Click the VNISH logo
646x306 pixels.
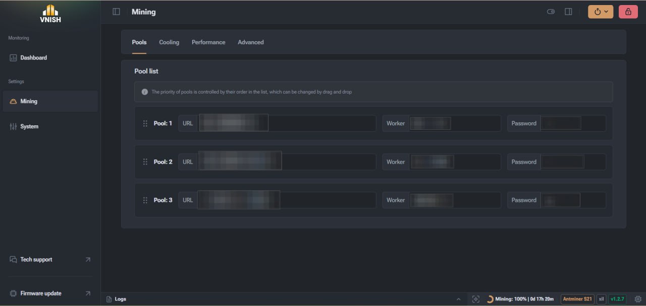[49, 13]
